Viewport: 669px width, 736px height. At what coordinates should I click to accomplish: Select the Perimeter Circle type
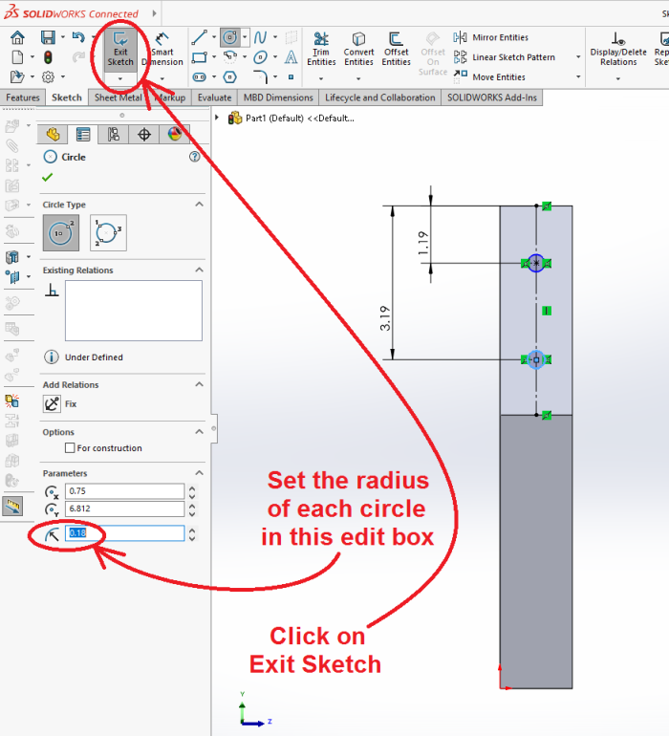(x=108, y=232)
